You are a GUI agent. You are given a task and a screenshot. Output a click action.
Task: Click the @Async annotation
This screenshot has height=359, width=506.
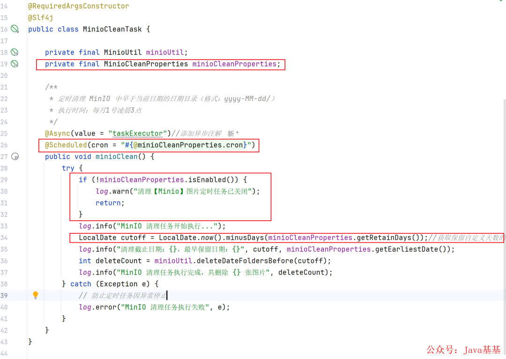(x=58, y=133)
